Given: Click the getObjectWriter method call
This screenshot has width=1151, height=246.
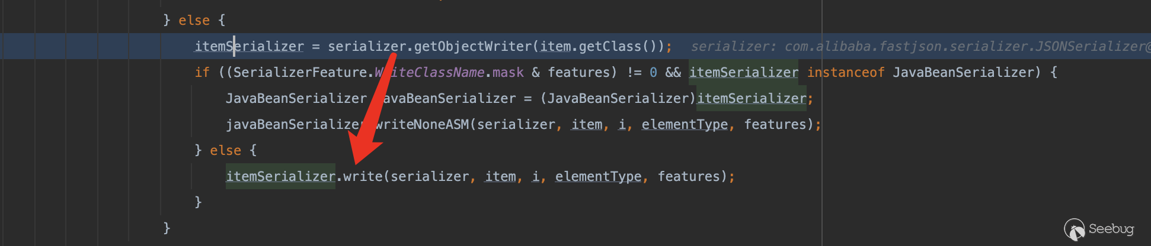Looking at the screenshot, I should tap(472, 46).
